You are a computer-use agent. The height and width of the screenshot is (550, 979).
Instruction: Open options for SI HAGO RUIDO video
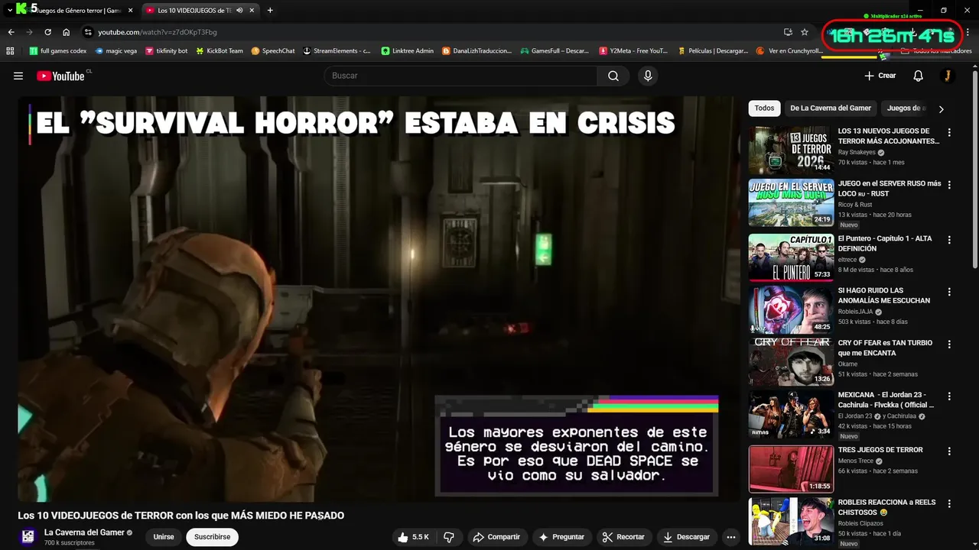pyautogui.click(x=949, y=292)
